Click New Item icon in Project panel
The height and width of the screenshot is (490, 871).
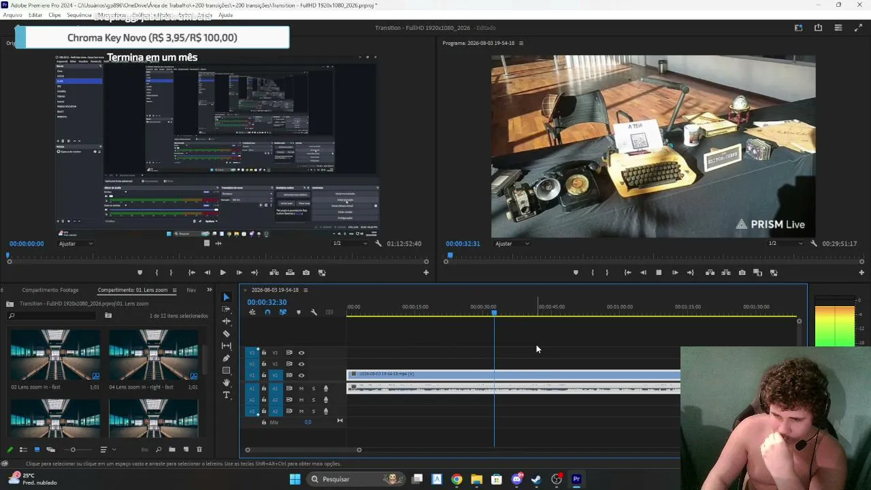click(186, 449)
